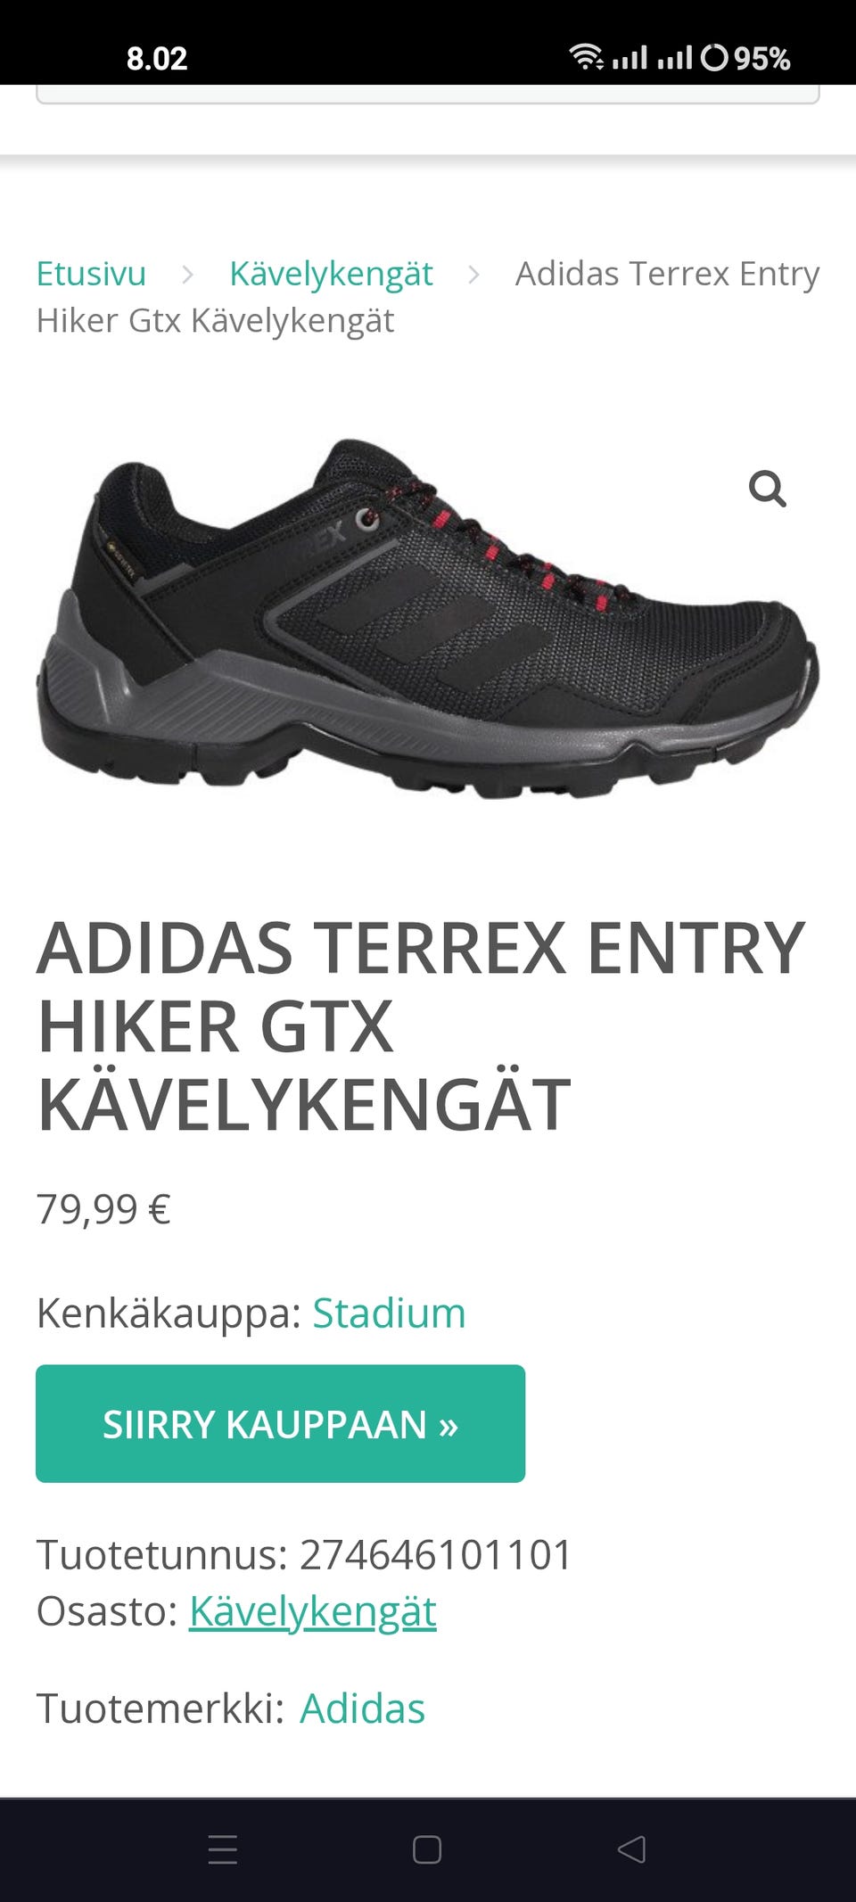The image size is (856, 1902).
Task: Tap the Android back navigation arrow
Action: click(631, 1848)
